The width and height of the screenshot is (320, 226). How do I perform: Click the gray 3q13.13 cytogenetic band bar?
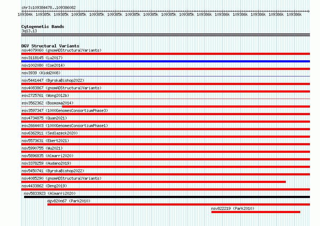pyautogui.click(x=165, y=35)
